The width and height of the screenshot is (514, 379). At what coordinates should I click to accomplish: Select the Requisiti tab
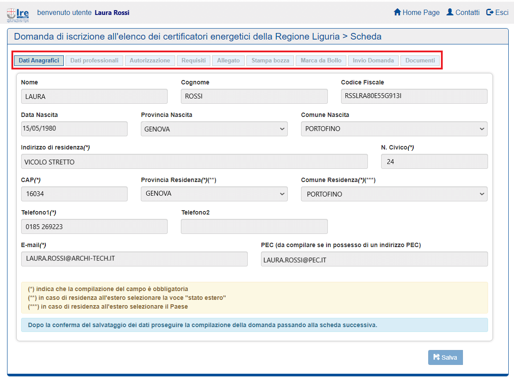click(x=193, y=60)
